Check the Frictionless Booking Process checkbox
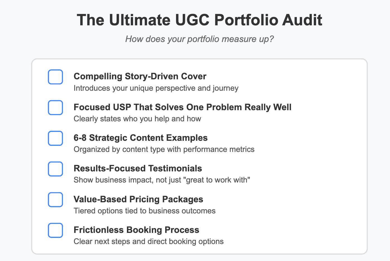Image resolution: width=390 pixels, height=261 pixels. click(x=55, y=230)
